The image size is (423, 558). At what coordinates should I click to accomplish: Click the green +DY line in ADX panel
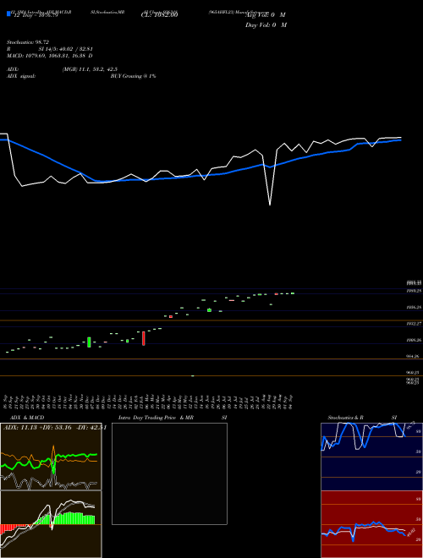click(x=74, y=455)
